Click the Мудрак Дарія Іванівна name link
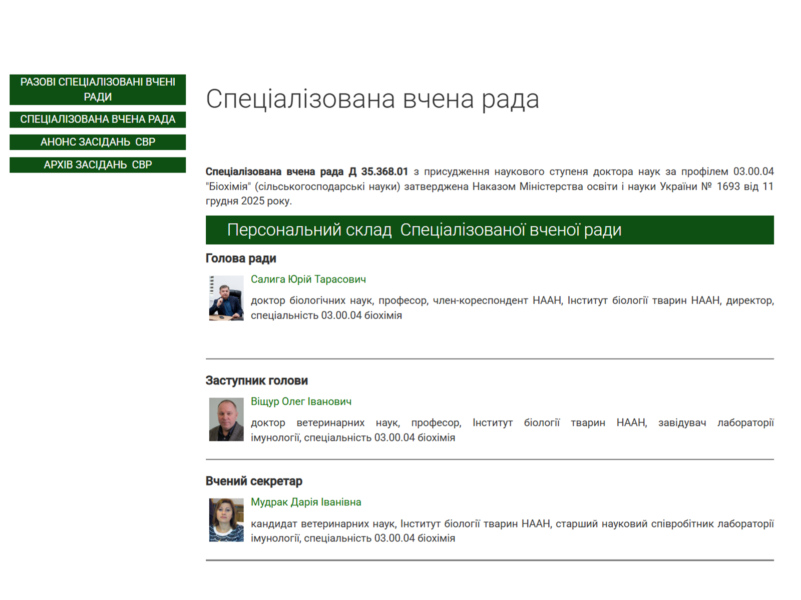The width and height of the screenshot is (801, 600). pyautogui.click(x=306, y=502)
